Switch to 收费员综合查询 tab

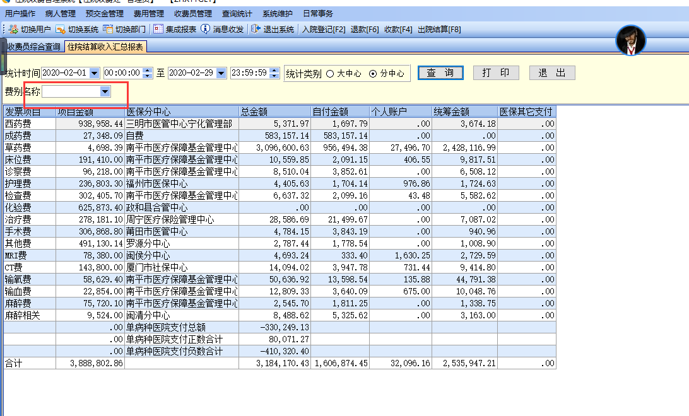tap(34, 47)
